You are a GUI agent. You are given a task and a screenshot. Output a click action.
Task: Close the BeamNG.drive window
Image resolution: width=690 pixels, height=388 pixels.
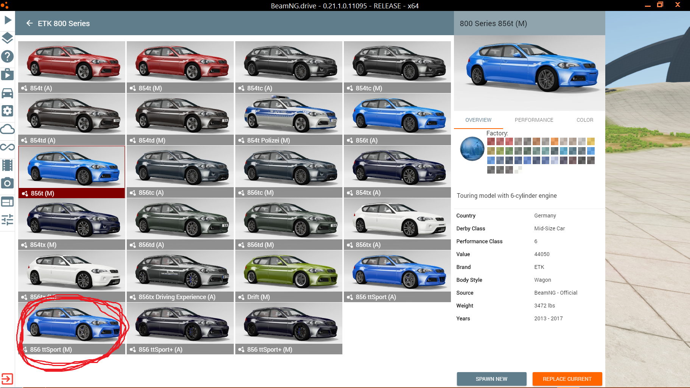[678, 5]
